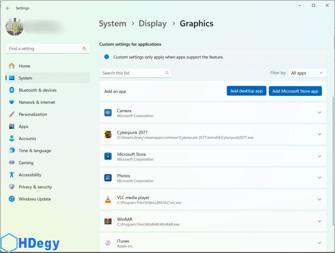Click the back arrow in title bar
Viewport: 335px width, 253px height.
tap(8, 8)
